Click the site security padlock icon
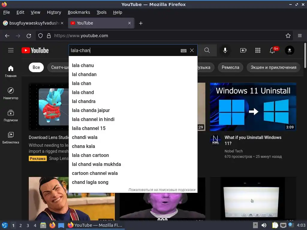307x230 pixels. pyautogui.click(x=49, y=36)
